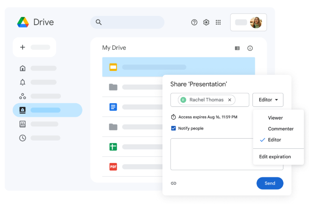Click the Rachel Thomas recipient chip
Image resolution: width=309 pixels, height=204 pixels.
coord(206,100)
